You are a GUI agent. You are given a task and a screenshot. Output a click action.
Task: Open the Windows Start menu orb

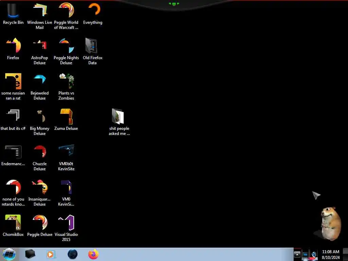[x=9, y=254]
